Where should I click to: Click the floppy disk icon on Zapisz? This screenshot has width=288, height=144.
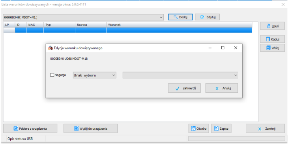217,128
